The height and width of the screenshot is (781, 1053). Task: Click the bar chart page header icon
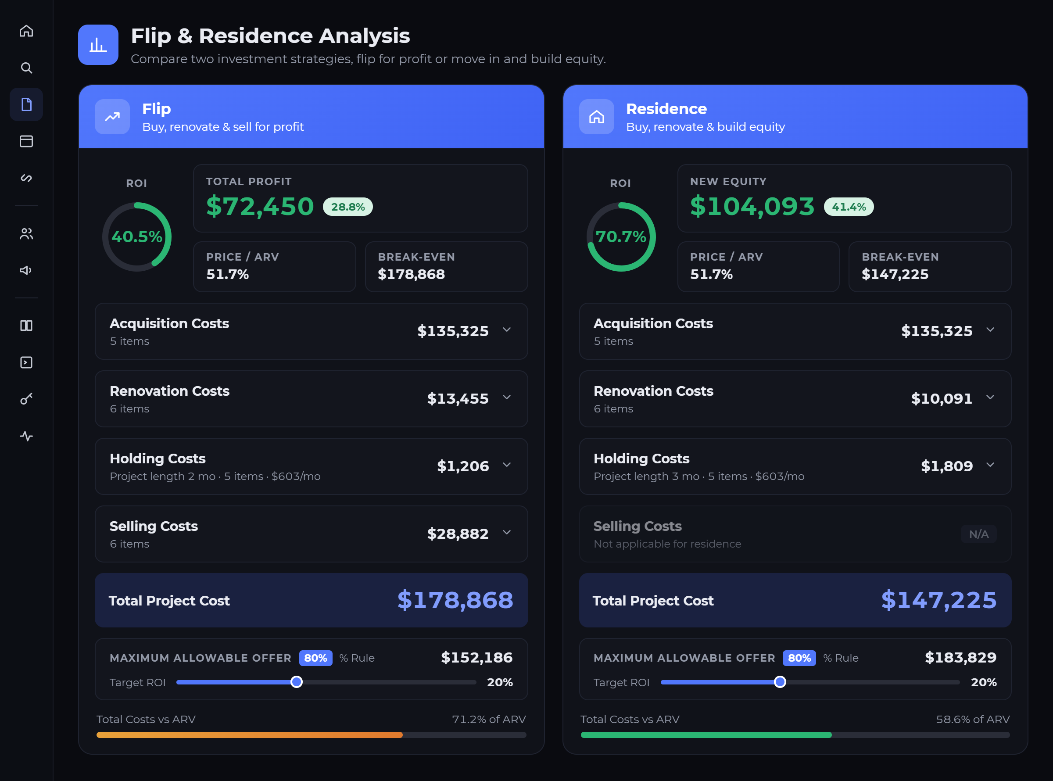[x=98, y=45]
